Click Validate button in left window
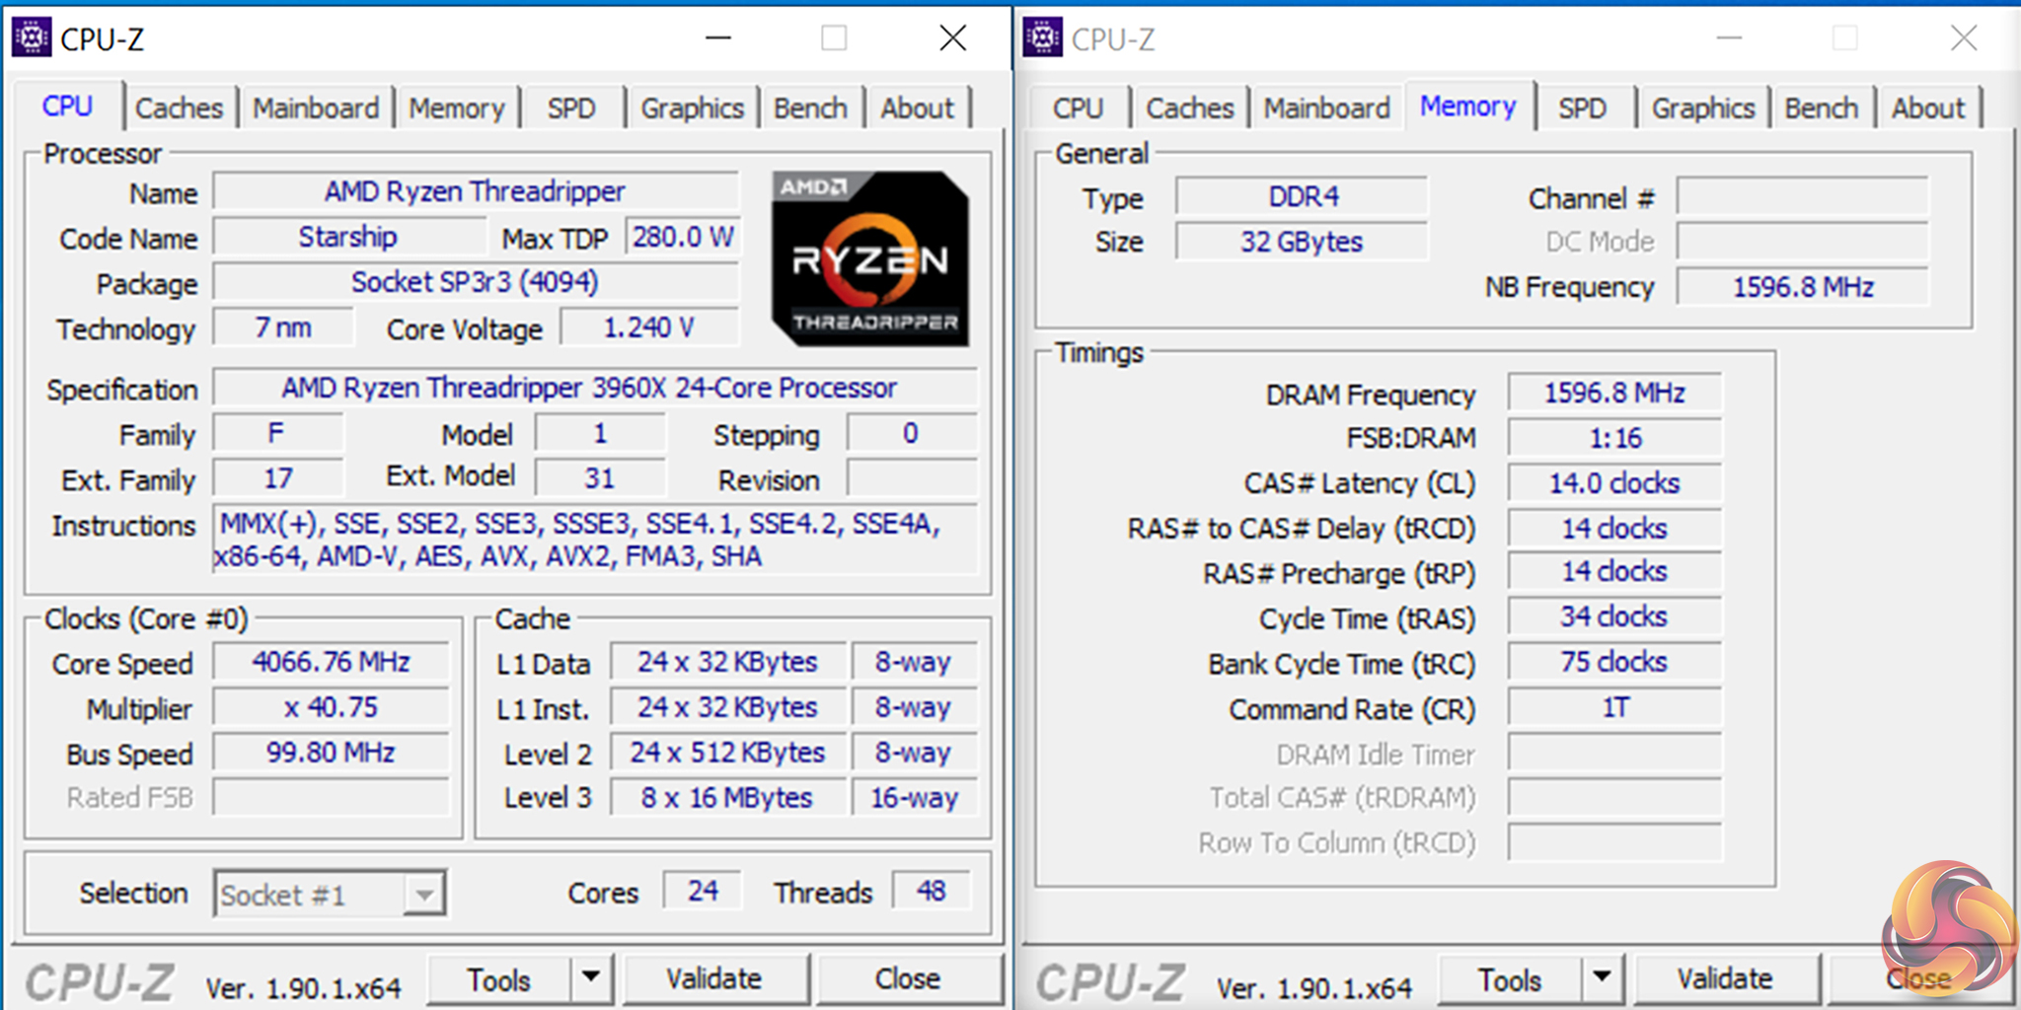Screen dimensions: 2021x1010 click(x=714, y=978)
